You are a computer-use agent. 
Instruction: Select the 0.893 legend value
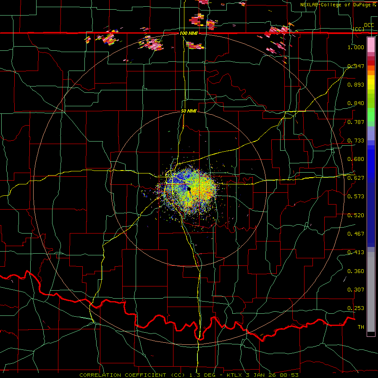click(356, 84)
